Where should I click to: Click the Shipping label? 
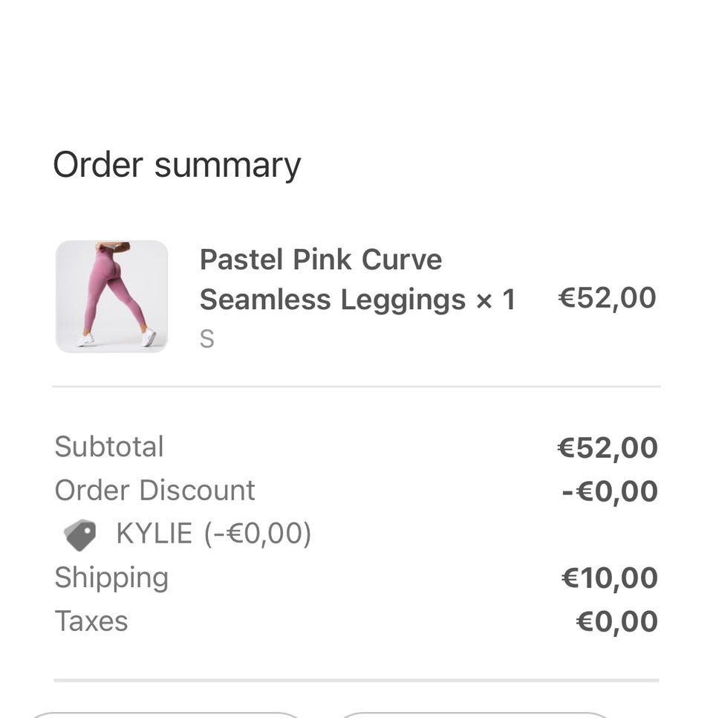111,578
